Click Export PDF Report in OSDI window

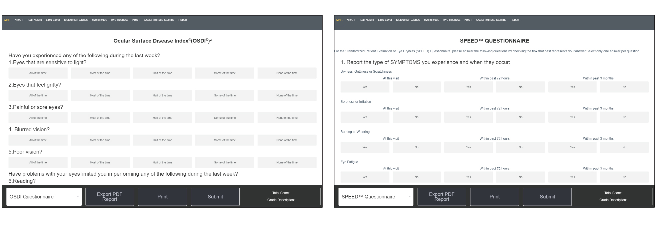110,197
